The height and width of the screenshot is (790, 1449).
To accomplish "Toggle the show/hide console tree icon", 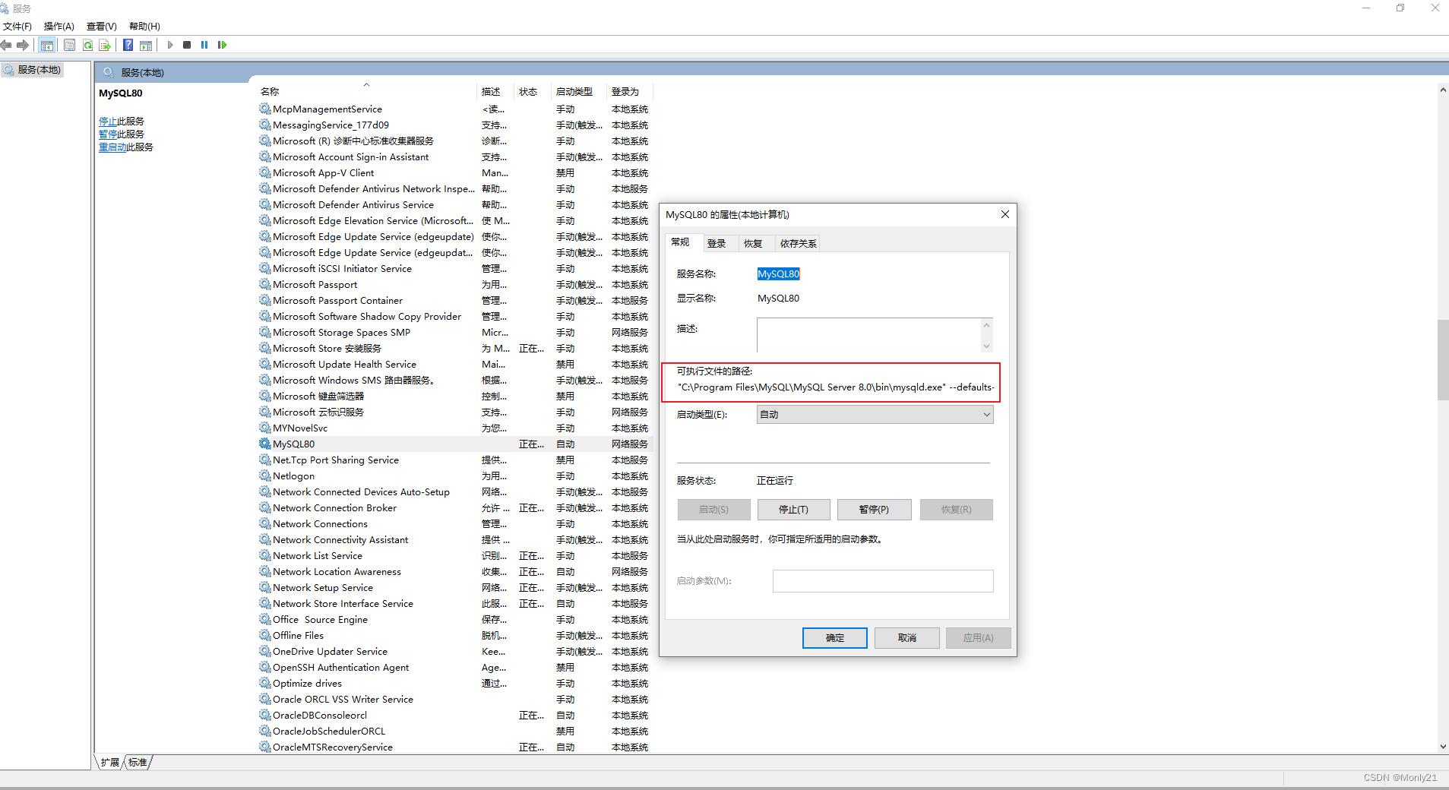I will (x=47, y=45).
